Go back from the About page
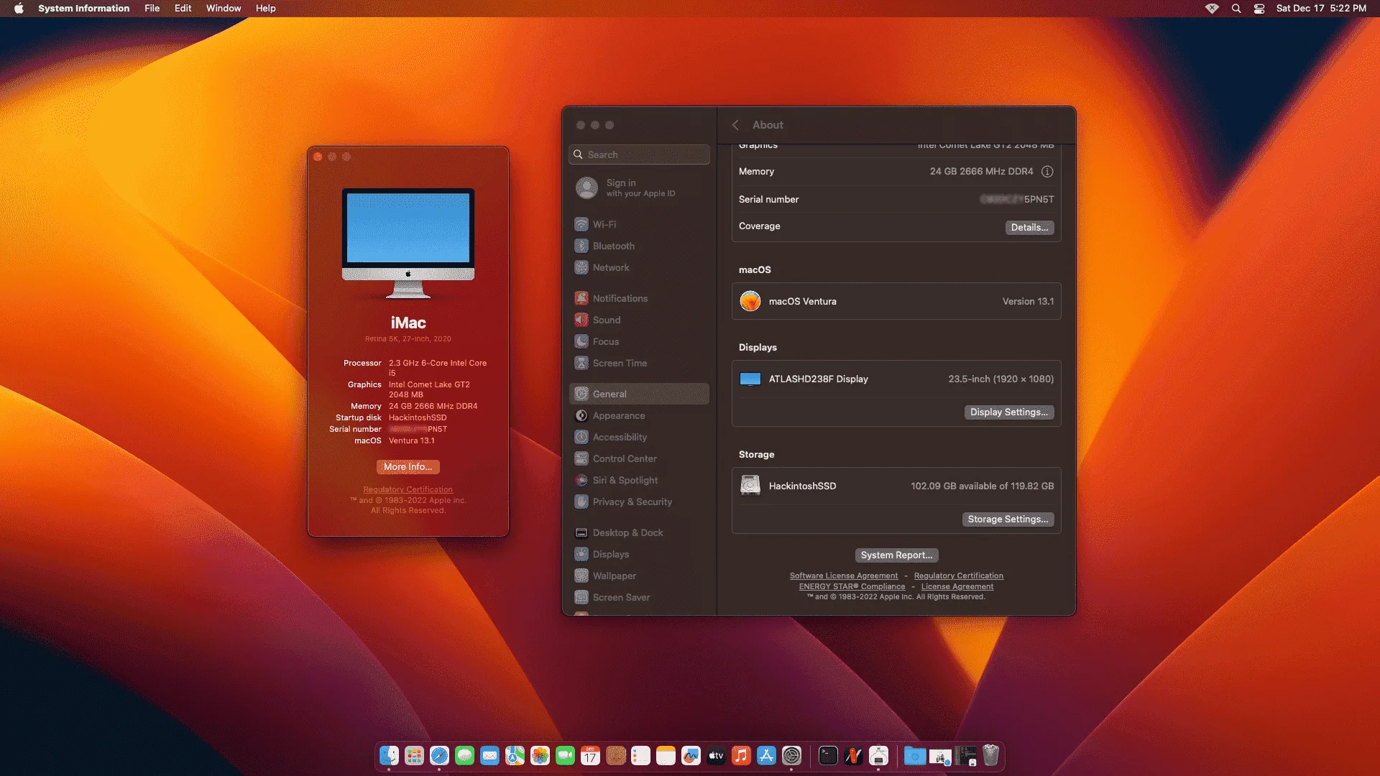The image size is (1380, 776). (x=735, y=125)
